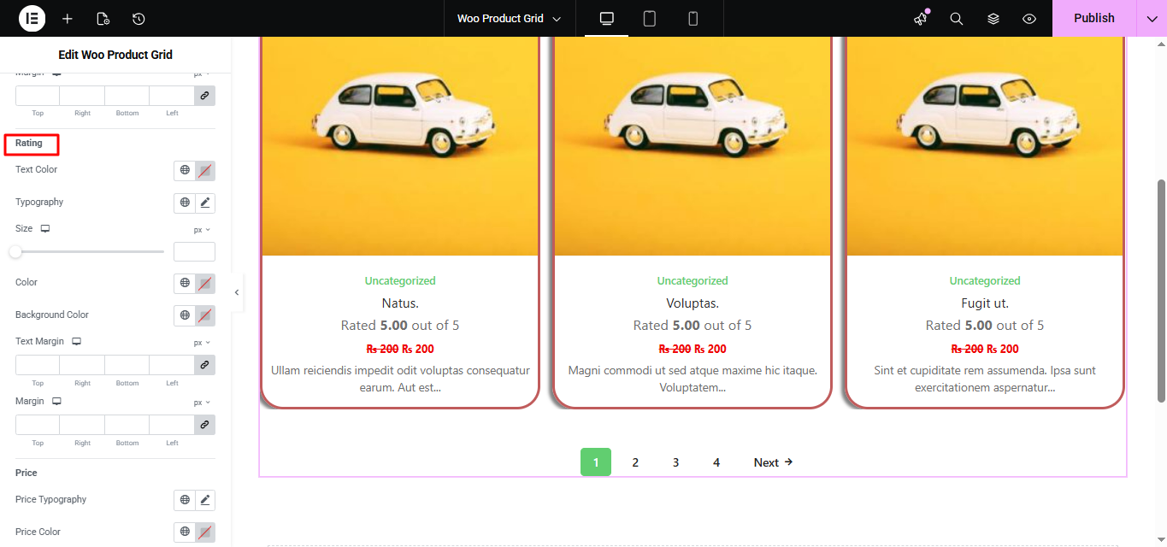Open the History clock icon
The image size is (1167, 547).
139,19
